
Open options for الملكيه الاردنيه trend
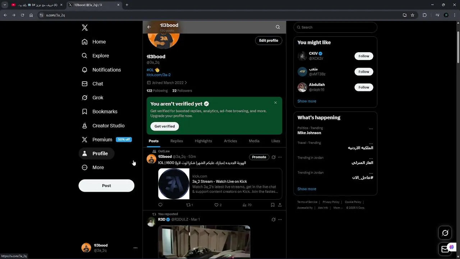(x=371, y=144)
